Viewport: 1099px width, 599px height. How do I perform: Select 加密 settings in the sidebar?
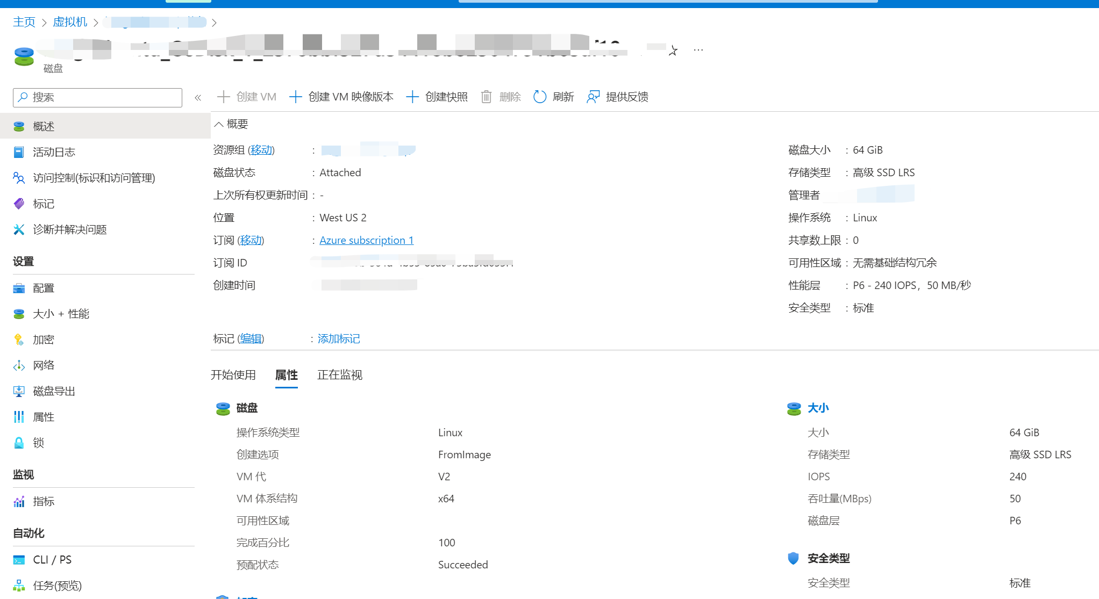[x=44, y=339]
